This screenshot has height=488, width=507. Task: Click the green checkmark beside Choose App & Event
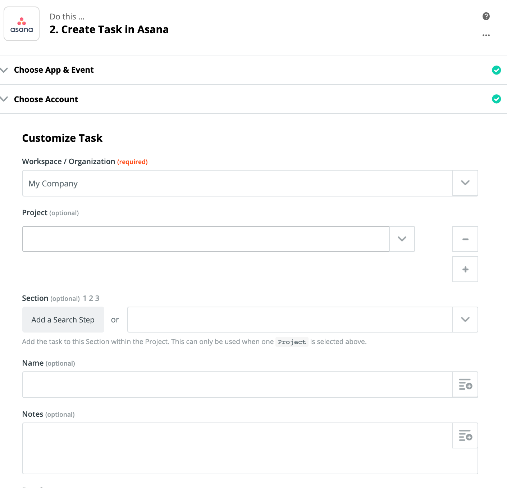tap(497, 70)
